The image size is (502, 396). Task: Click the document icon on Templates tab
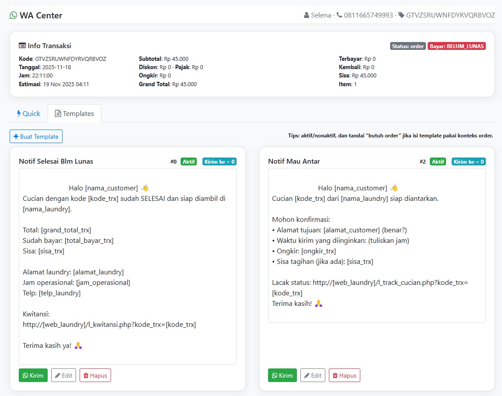click(x=58, y=113)
